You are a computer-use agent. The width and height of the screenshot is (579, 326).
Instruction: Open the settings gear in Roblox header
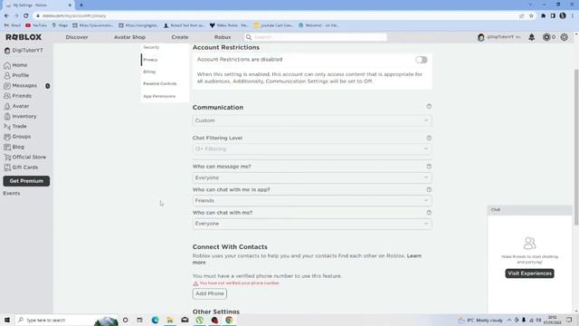tap(565, 37)
